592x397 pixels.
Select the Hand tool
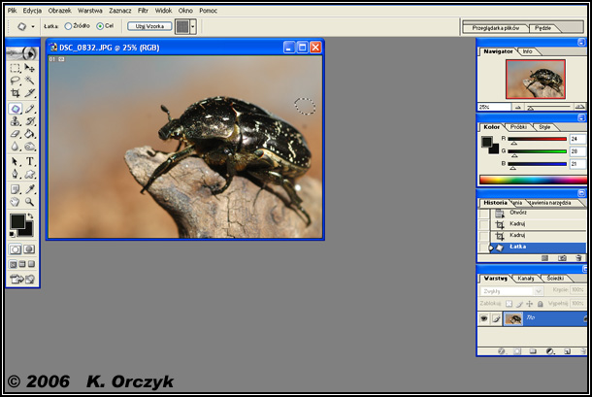[x=16, y=203]
